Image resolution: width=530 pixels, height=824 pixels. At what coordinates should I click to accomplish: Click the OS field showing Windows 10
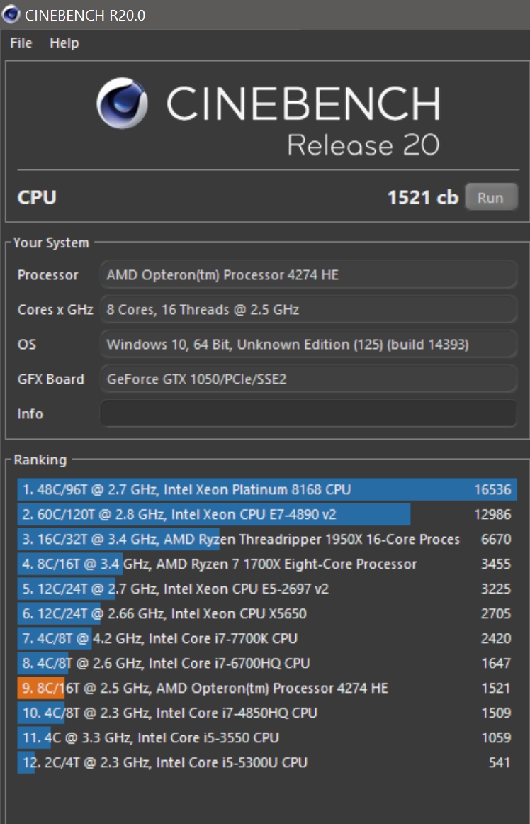pyautogui.click(x=308, y=345)
